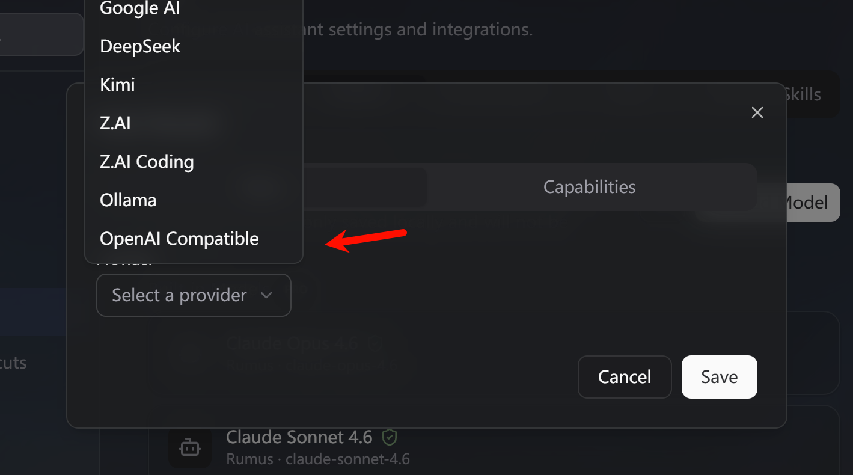The width and height of the screenshot is (853, 475).
Task: Select the Z.AI Coding provider option
Action: click(x=147, y=162)
